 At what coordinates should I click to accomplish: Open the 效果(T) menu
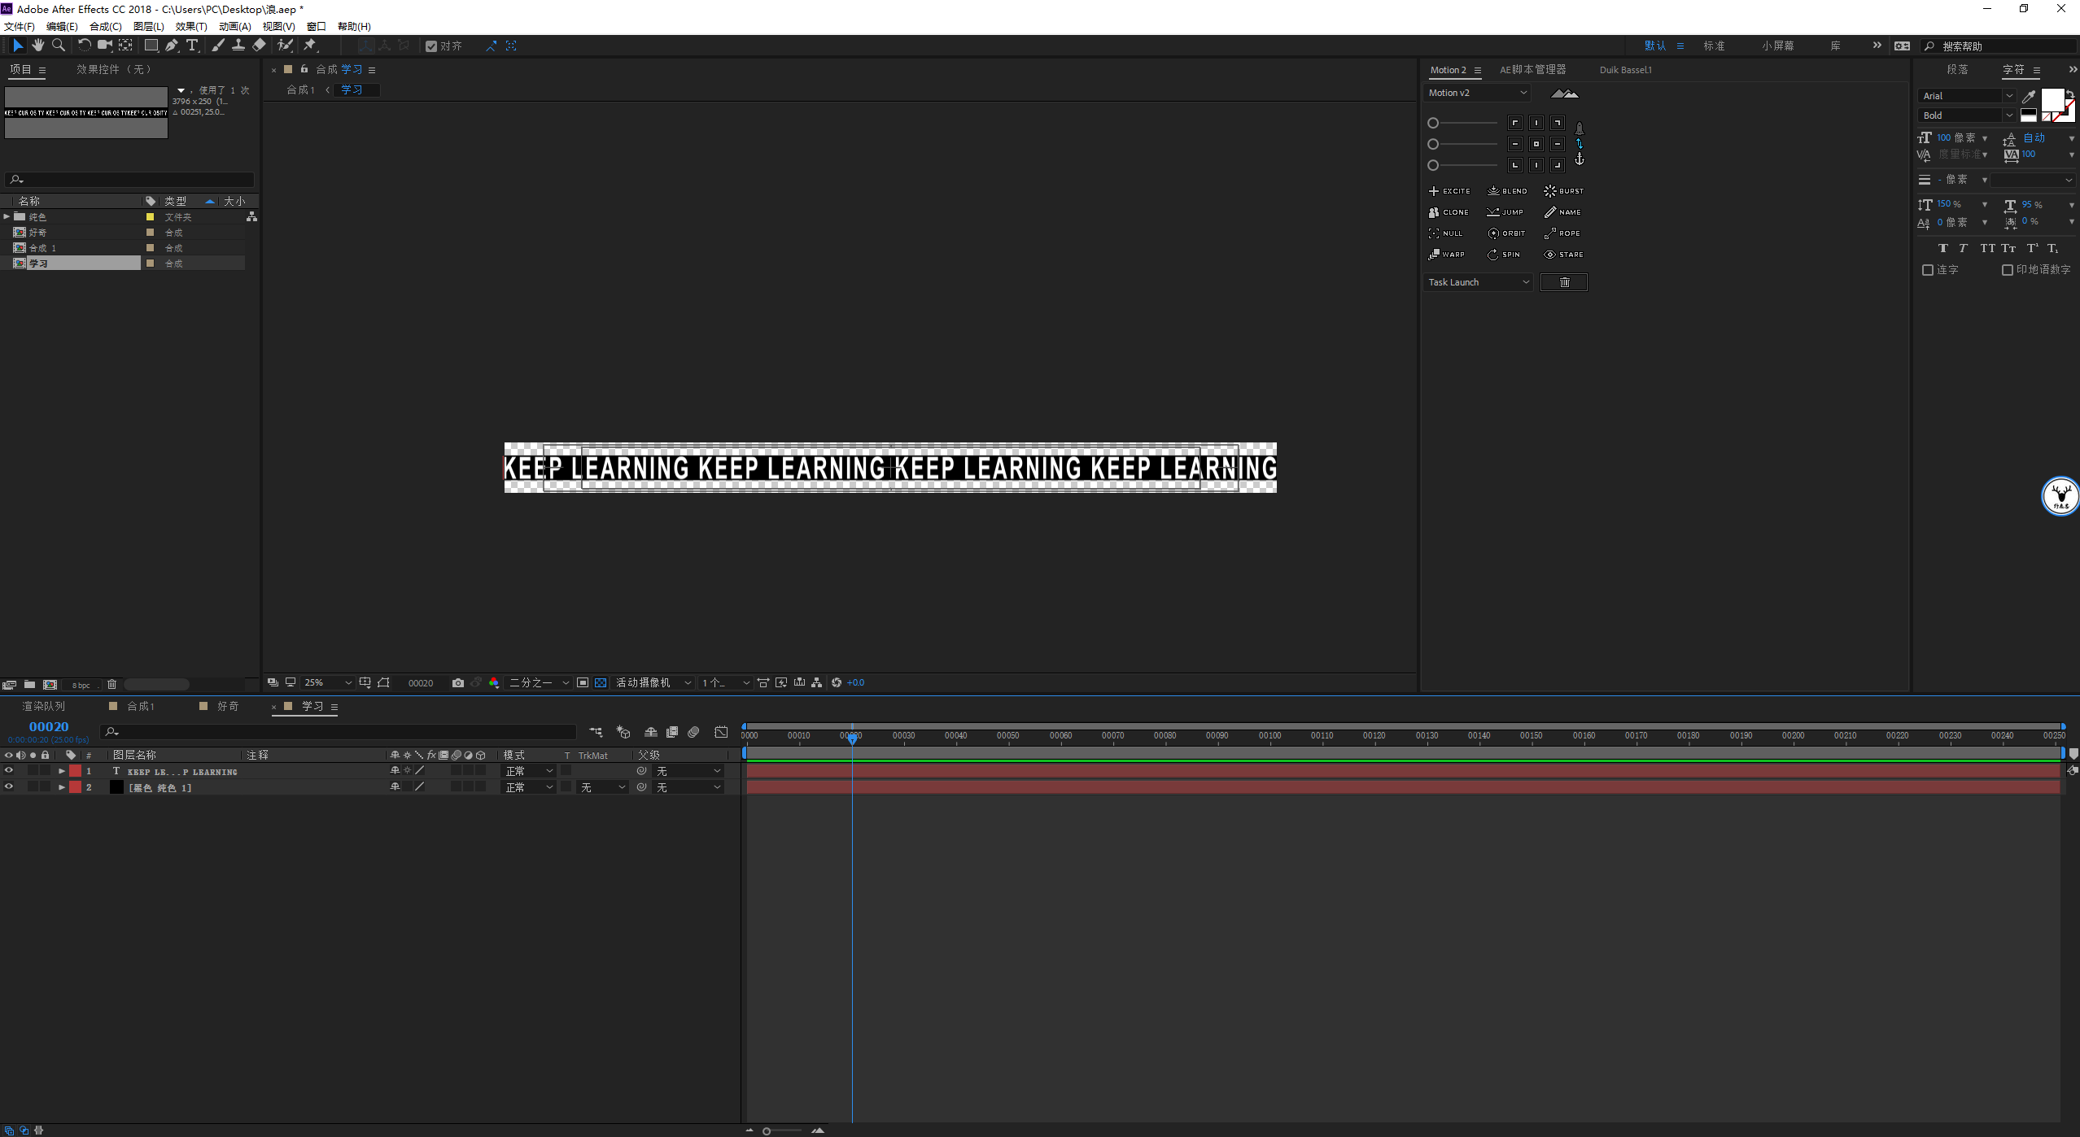pos(191,26)
